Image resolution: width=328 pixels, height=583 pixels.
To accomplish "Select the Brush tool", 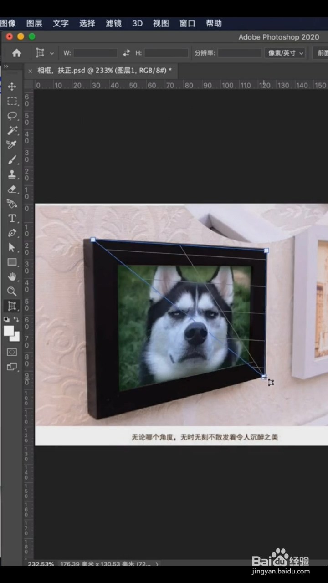I will point(12,159).
